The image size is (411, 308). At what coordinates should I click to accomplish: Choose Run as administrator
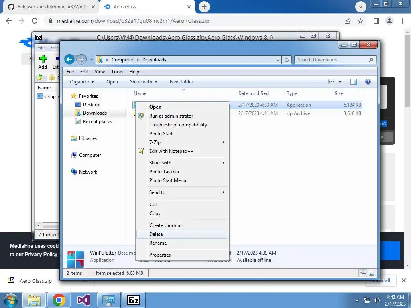click(182, 116)
